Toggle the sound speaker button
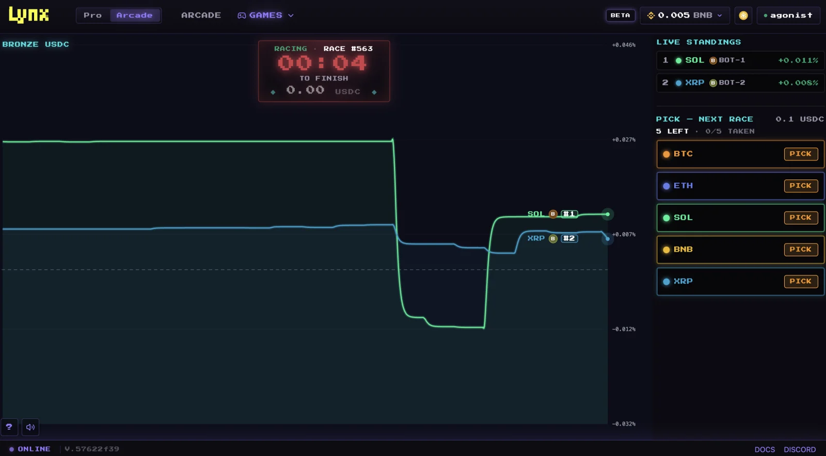This screenshot has width=826, height=456. coord(30,427)
